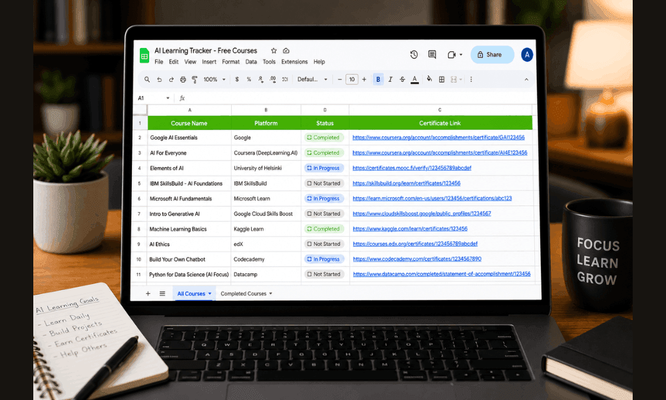The height and width of the screenshot is (400, 666).
Task: Open Status chip for Machine Learning Basics
Action: (x=324, y=229)
